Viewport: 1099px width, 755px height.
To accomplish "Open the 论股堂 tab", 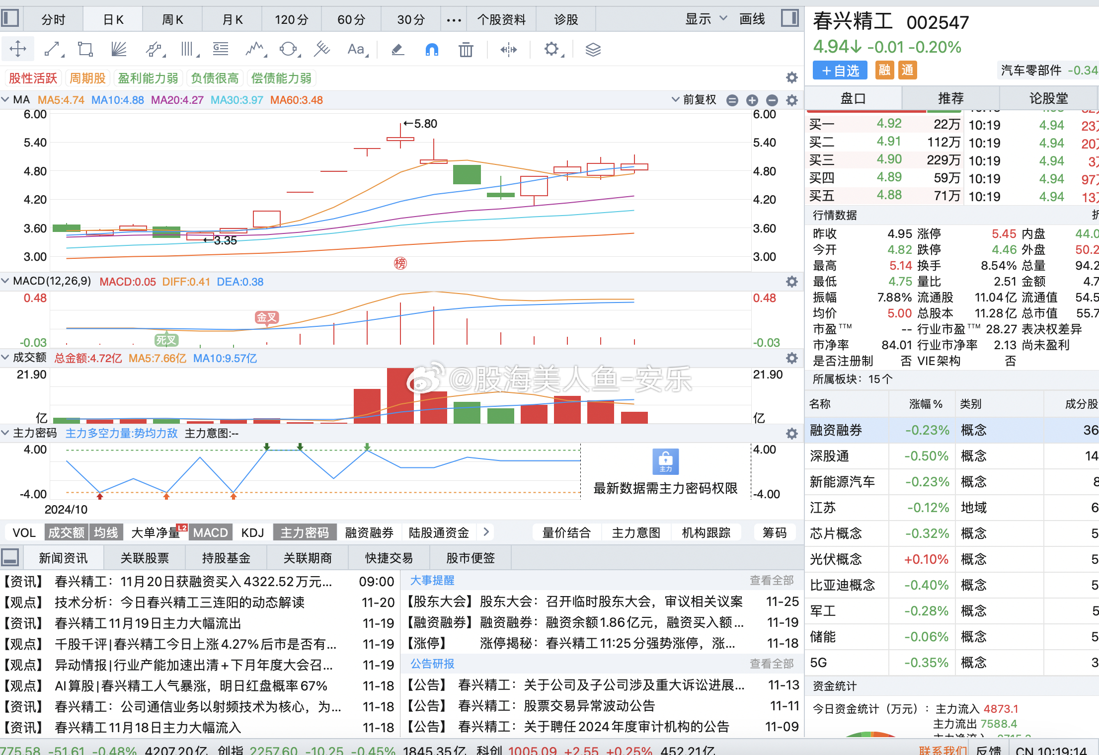I will pyautogui.click(x=1049, y=98).
